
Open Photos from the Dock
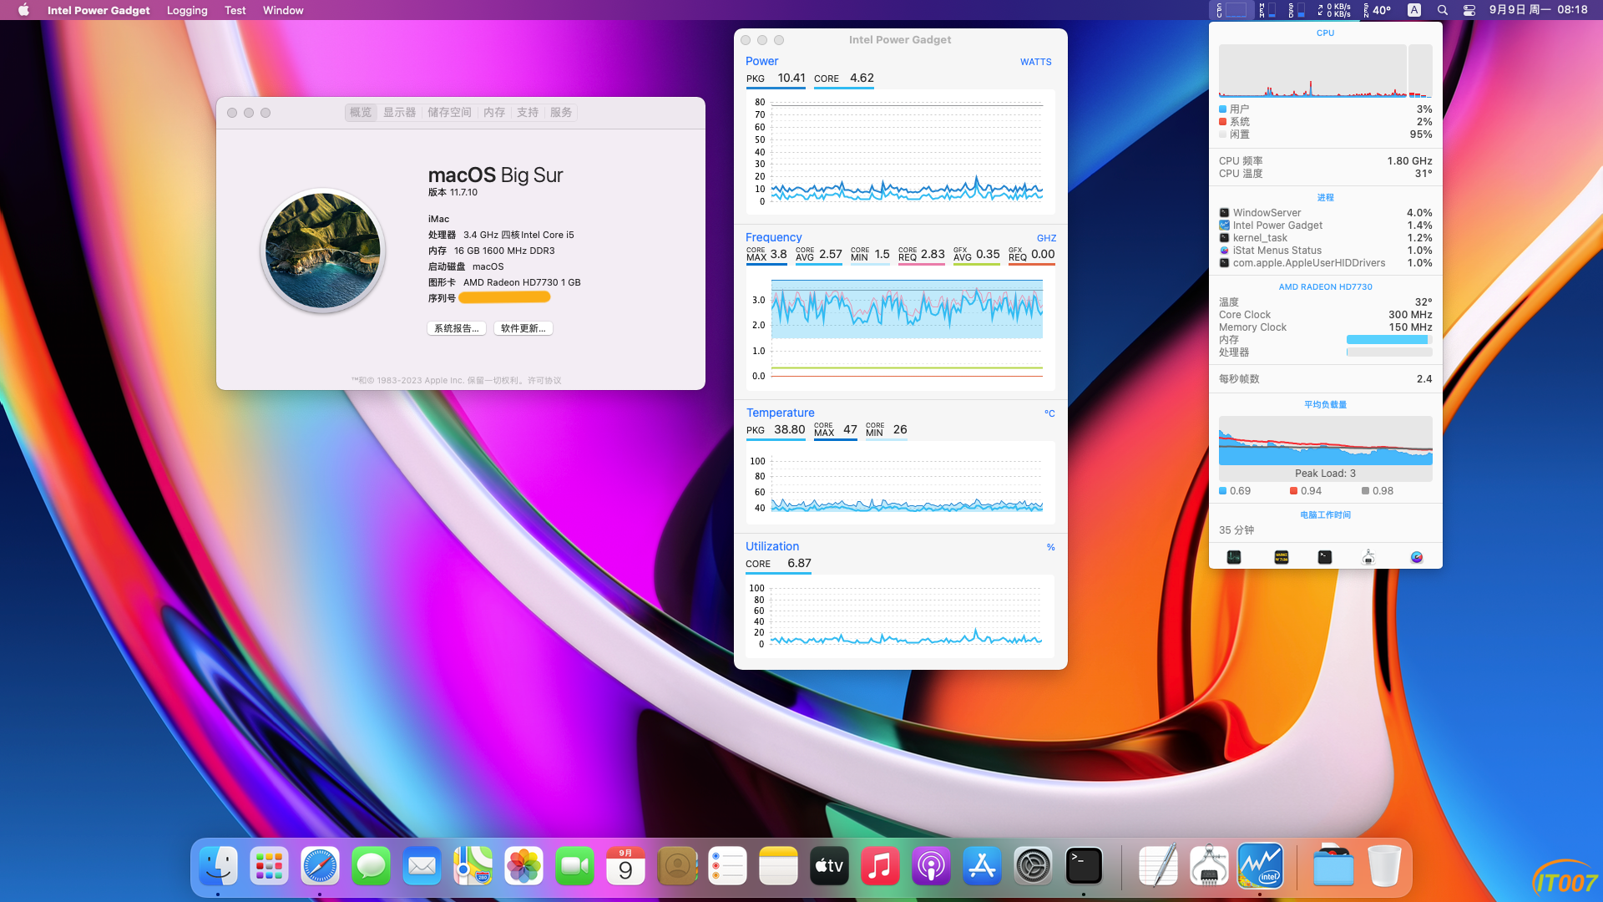coord(523,866)
